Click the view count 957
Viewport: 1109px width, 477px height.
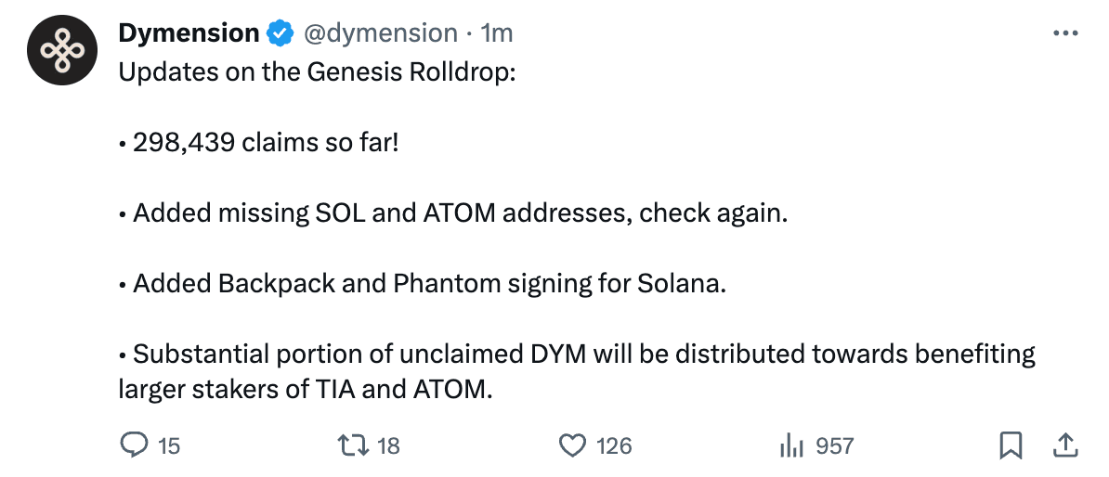pyautogui.click(x=835, y=445)
